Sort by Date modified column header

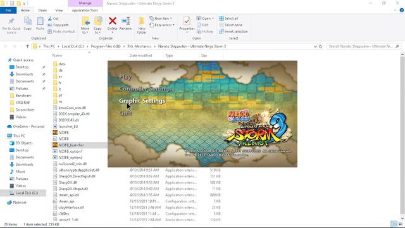coord(140,55)
